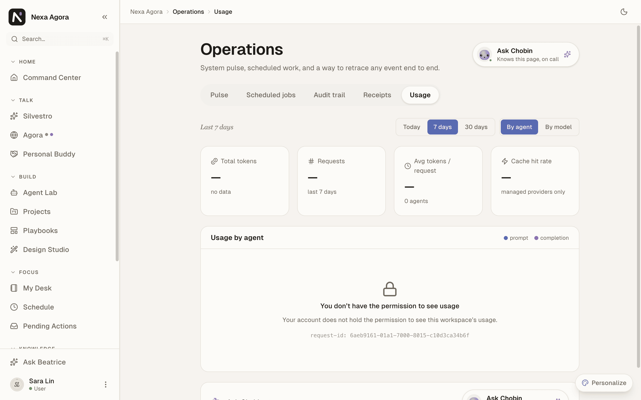Open Agora globe icon
641x400 pixels.
14,135
